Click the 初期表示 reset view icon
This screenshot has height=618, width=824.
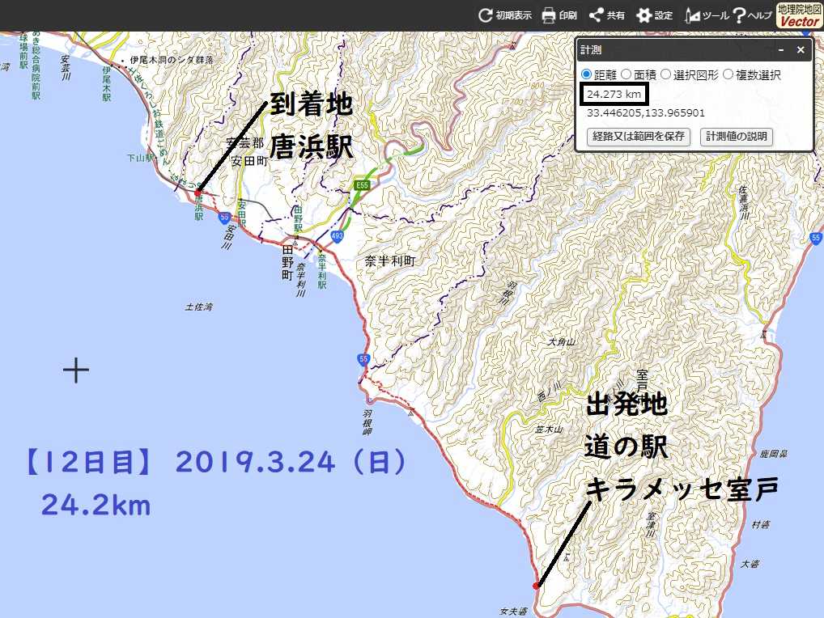pos(486,15)
